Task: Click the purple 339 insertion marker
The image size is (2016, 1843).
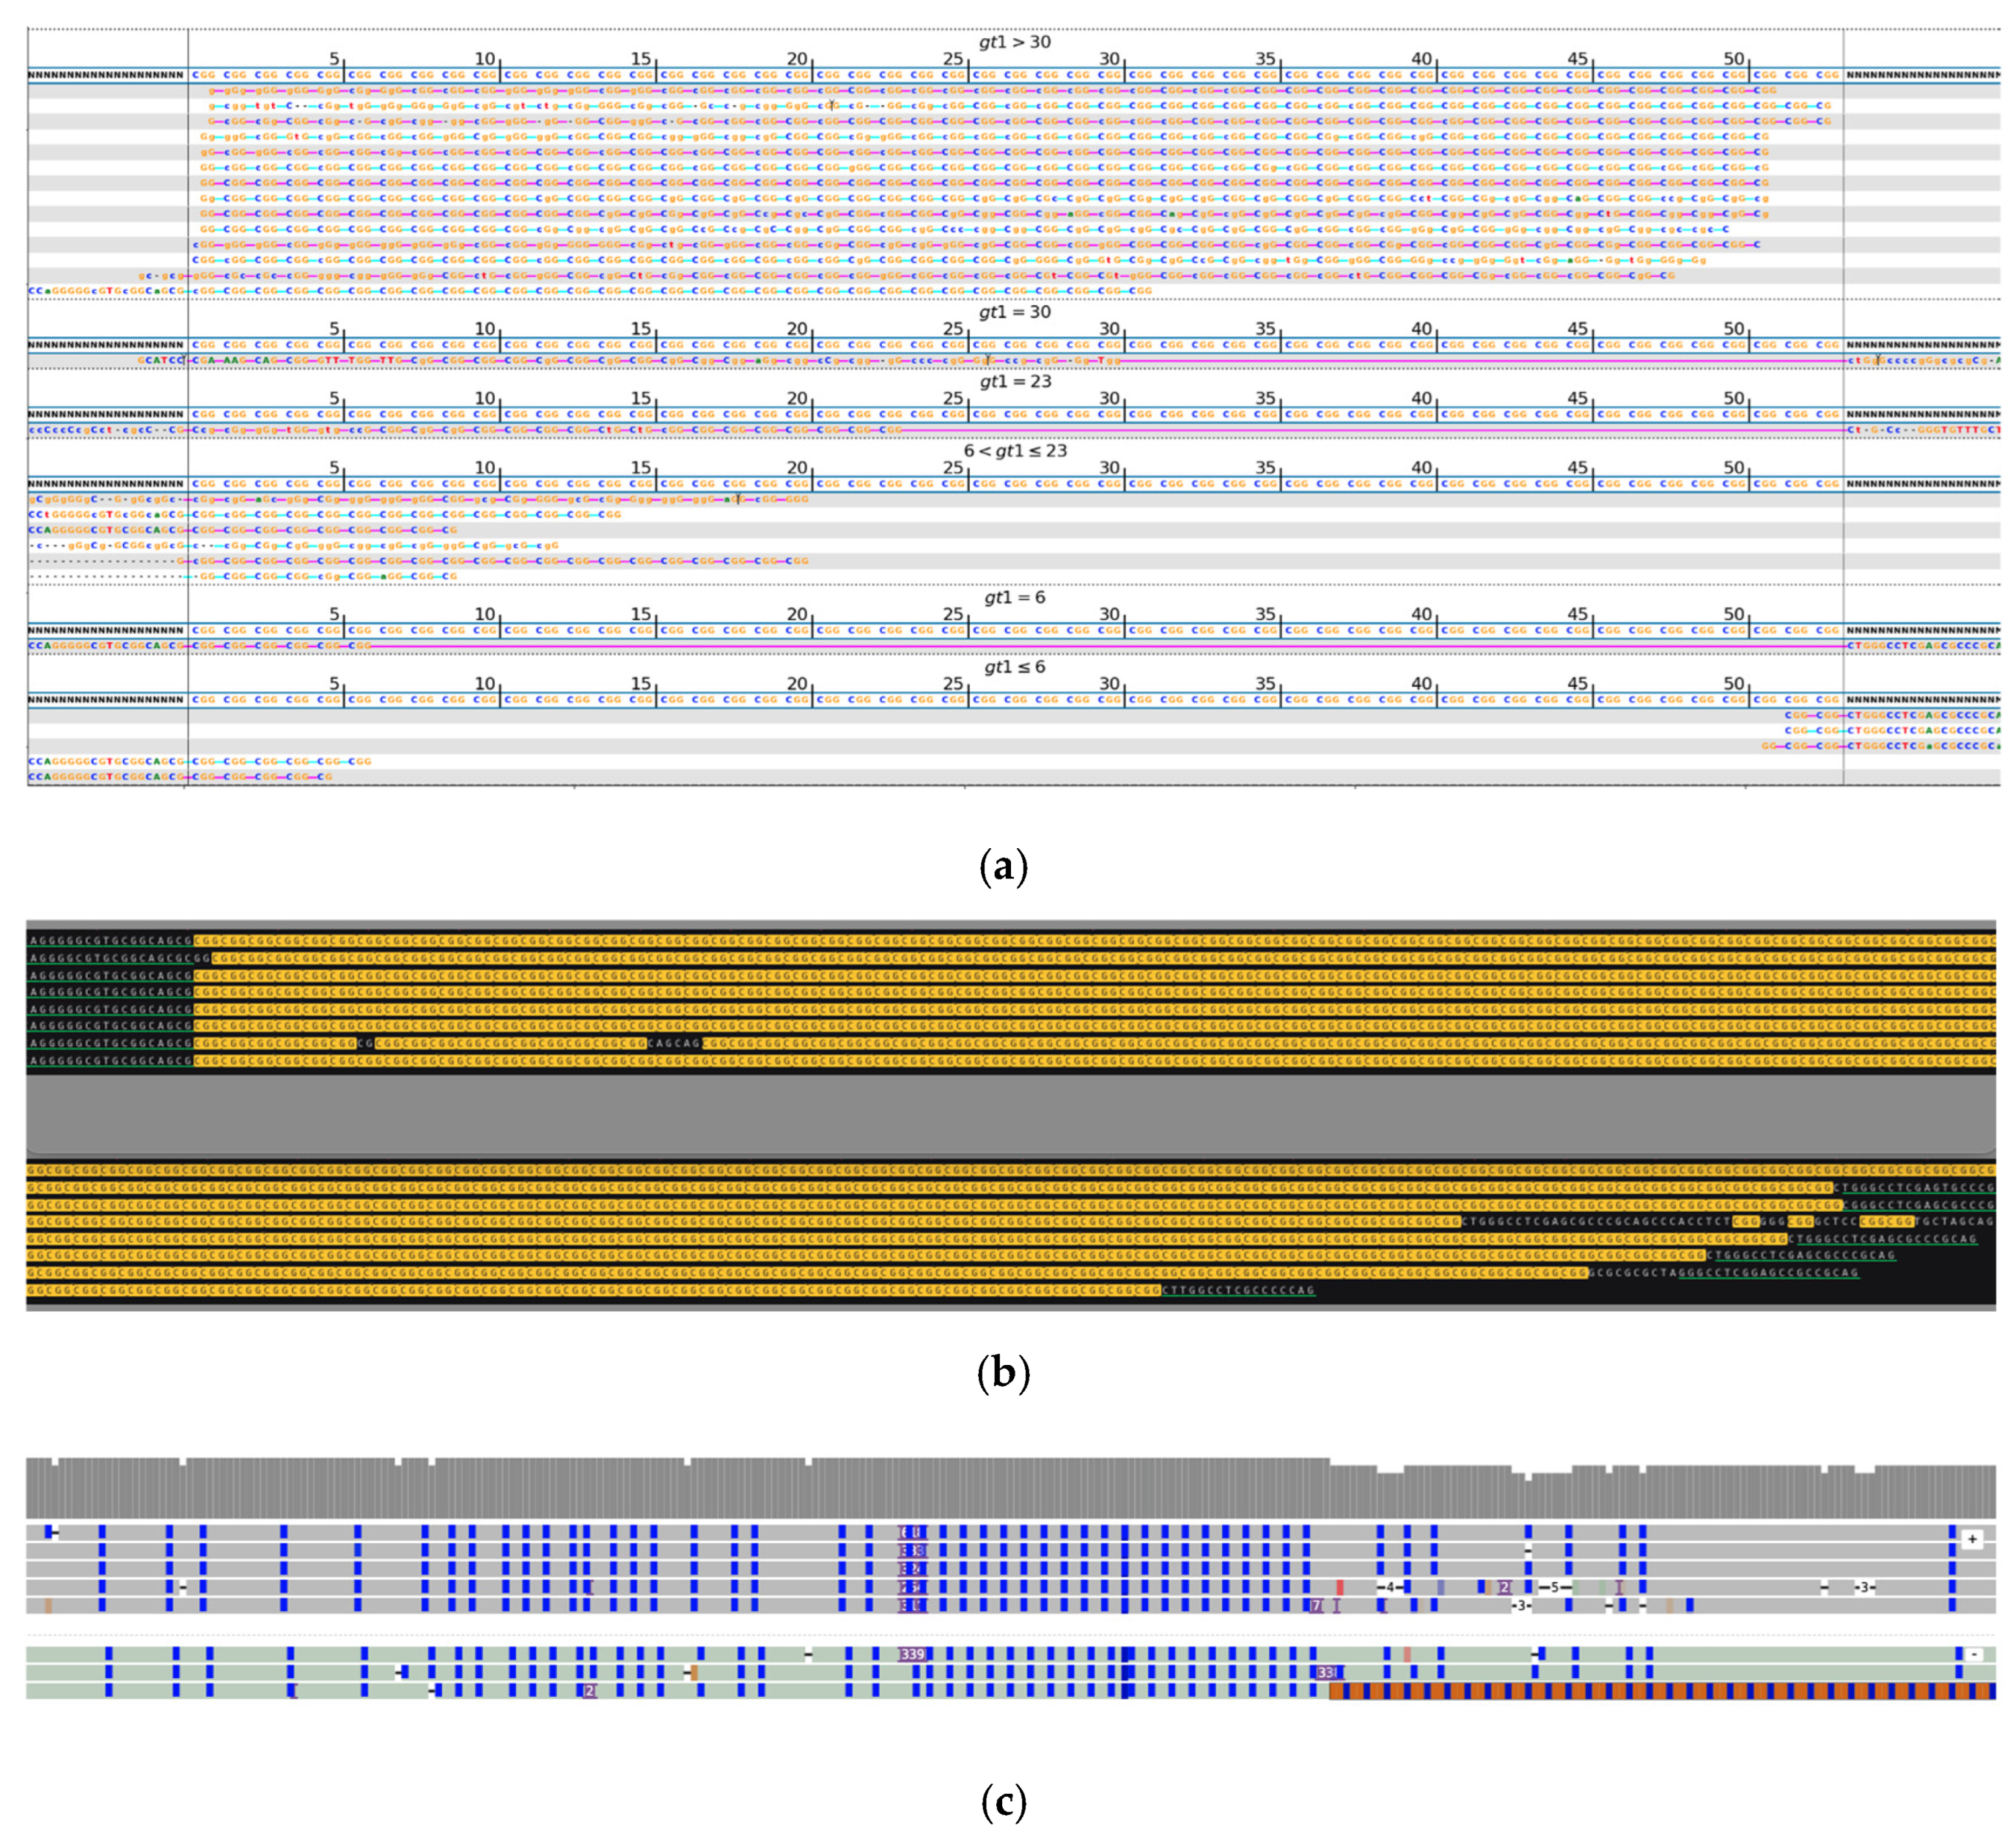Action: pyautogui.click(x=912, y=1654)
